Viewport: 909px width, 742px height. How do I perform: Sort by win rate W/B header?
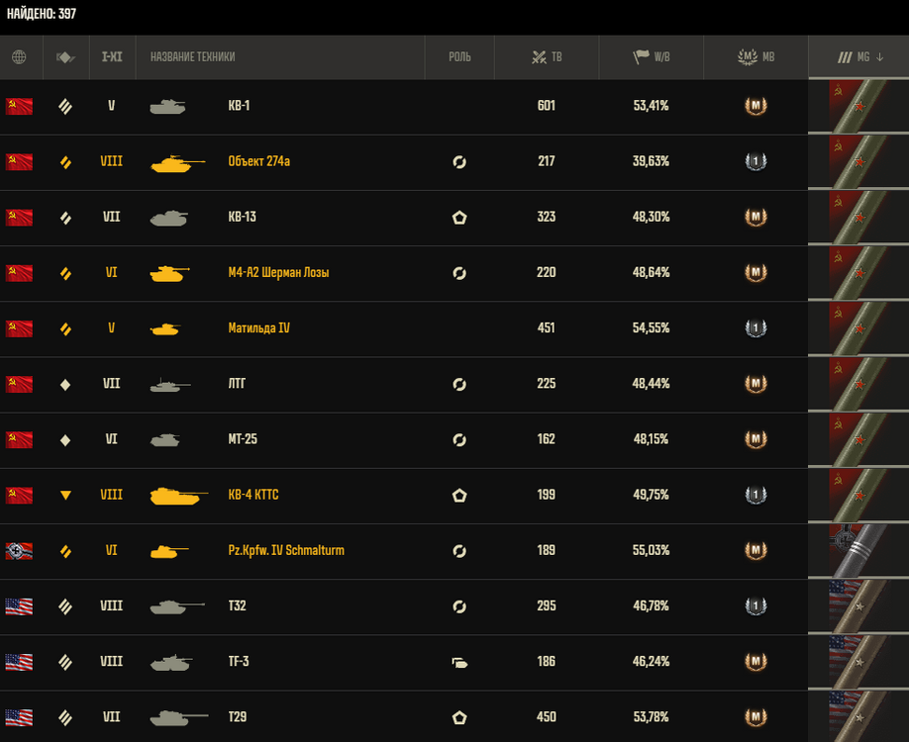(651, 56)
